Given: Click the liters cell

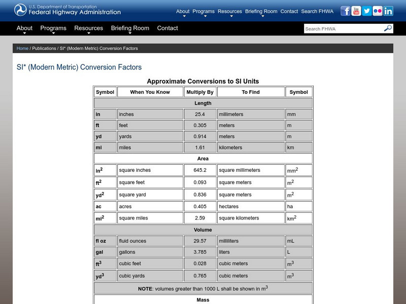Looking at the screenshot, I should pos(251,252).
